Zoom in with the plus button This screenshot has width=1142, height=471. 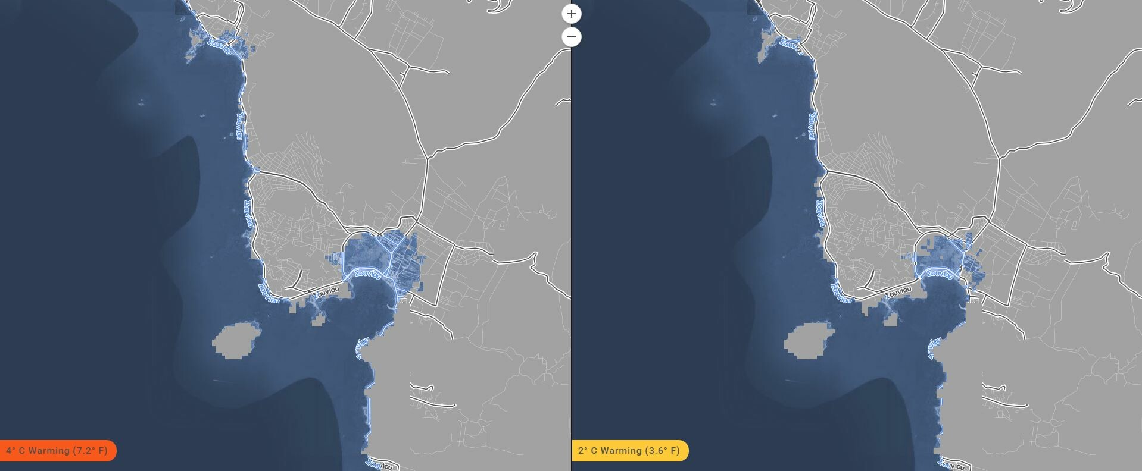572,14
